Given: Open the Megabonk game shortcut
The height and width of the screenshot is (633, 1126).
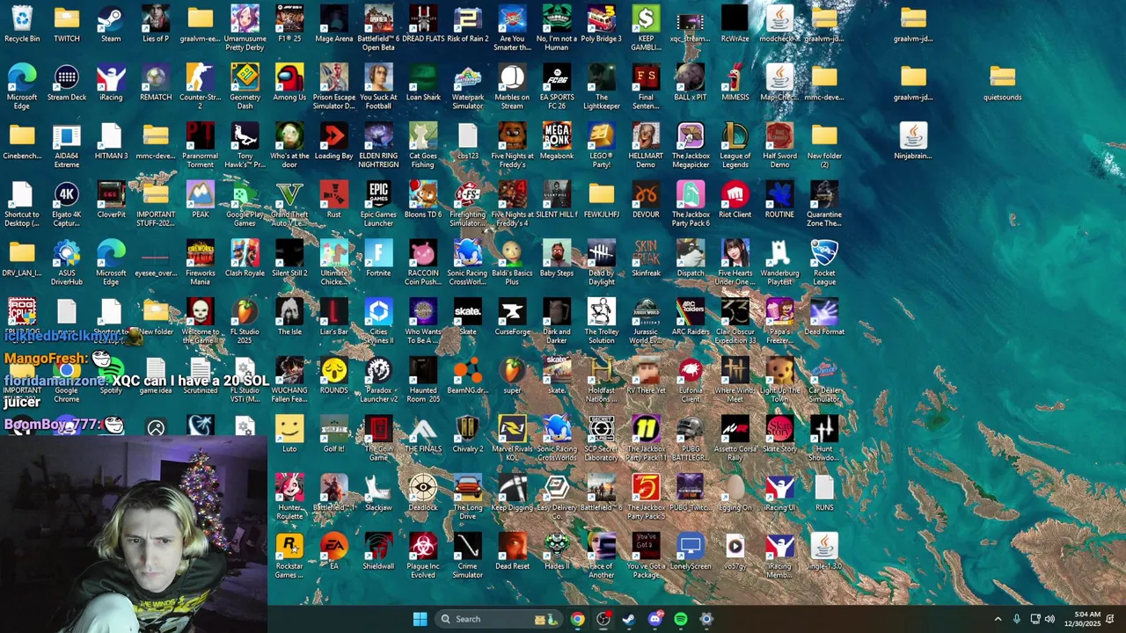Looking at the screenshot, I should click(557, 142).
